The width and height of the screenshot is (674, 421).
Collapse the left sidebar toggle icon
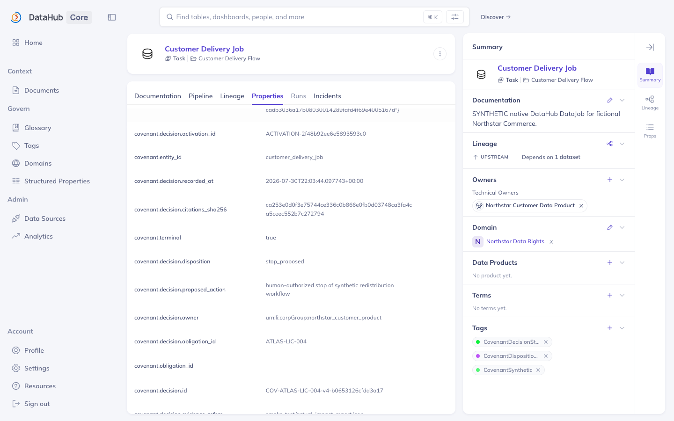click(x=112, y=17)
